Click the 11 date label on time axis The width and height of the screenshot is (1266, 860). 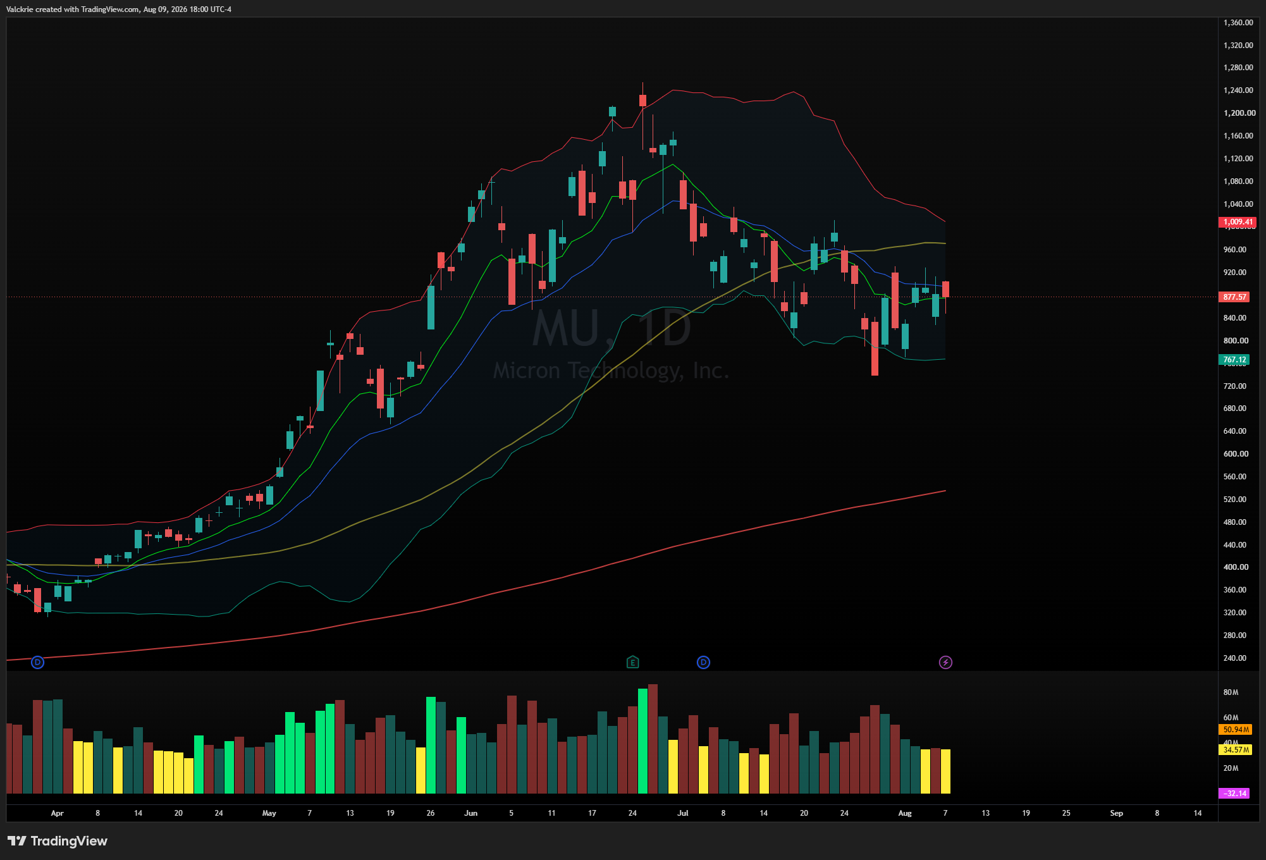pos(551,813)
